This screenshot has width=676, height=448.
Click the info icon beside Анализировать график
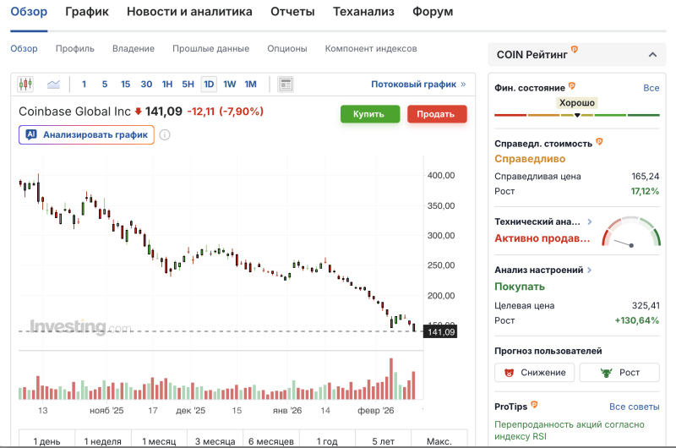[x=165, y=135]
